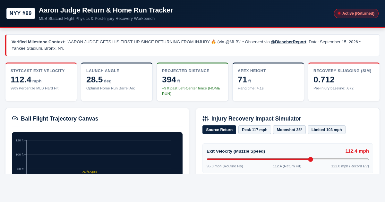Click the 100 ft axis label

click(20, 155)
